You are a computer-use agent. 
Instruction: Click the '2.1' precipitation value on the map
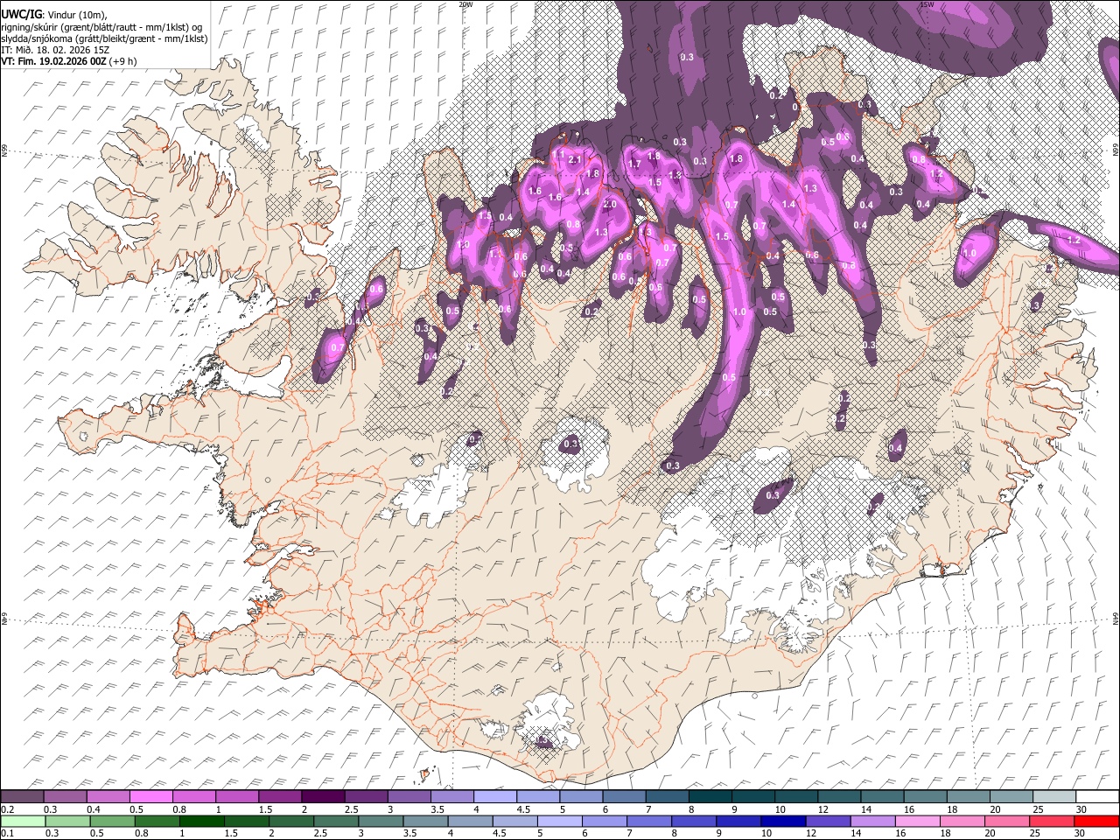tap(575, 160)
